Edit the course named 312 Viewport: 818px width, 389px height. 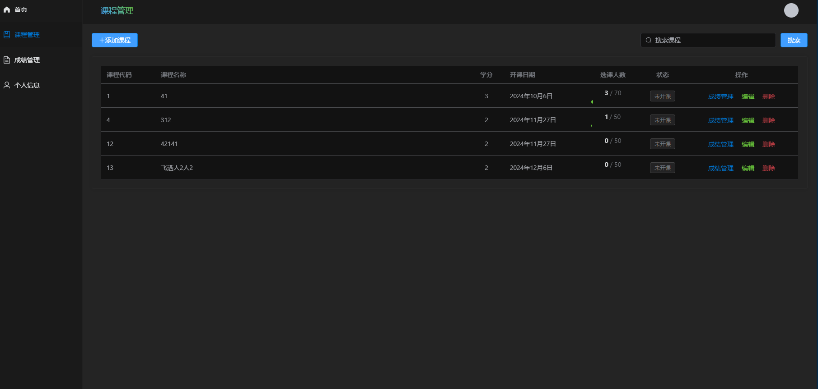click(x=748, y=120)
